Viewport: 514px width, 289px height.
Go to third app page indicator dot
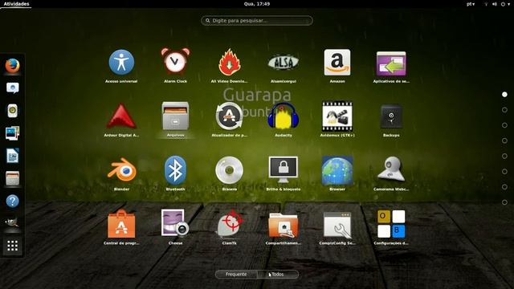pyautogui.click(x=504, y=125)
